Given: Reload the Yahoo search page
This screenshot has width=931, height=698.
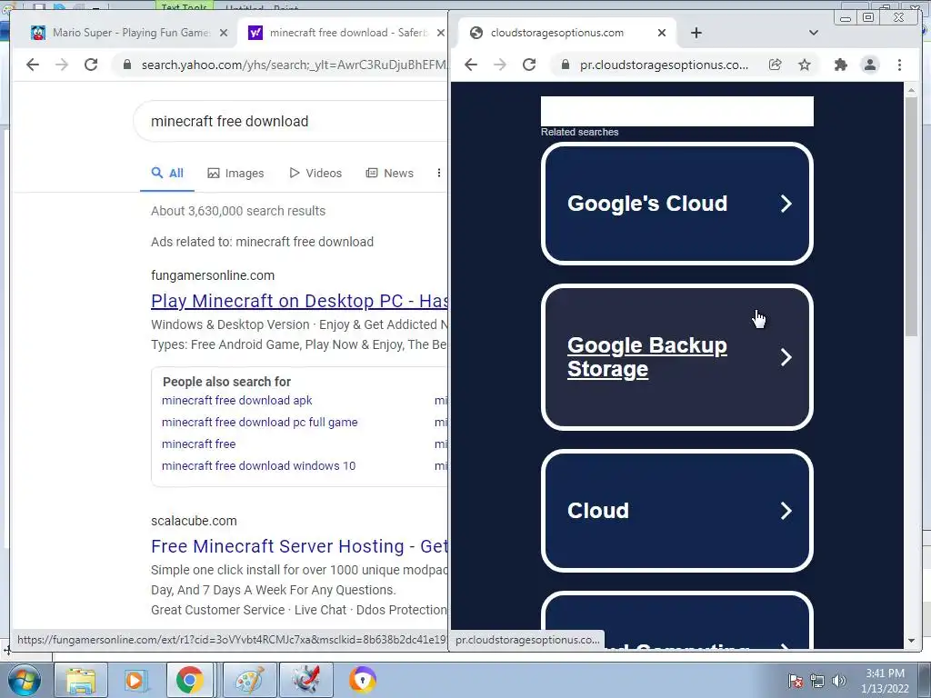Looking at the screenshot, I should click(91, 65).
